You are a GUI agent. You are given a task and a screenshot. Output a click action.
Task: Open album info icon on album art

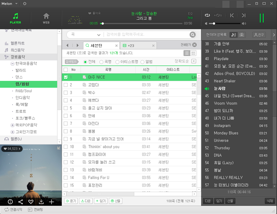point(10,202)
